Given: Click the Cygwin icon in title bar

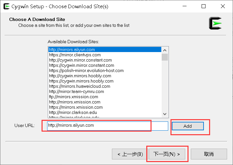Looking at the screenshot, I should coord(7,7).
